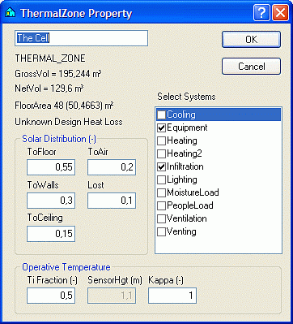Click the ToWalls value field

(51, 201)
